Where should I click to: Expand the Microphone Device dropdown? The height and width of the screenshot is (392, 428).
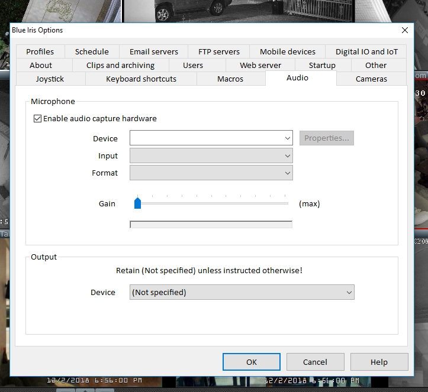pyautogui.click(x=211, y=138)
